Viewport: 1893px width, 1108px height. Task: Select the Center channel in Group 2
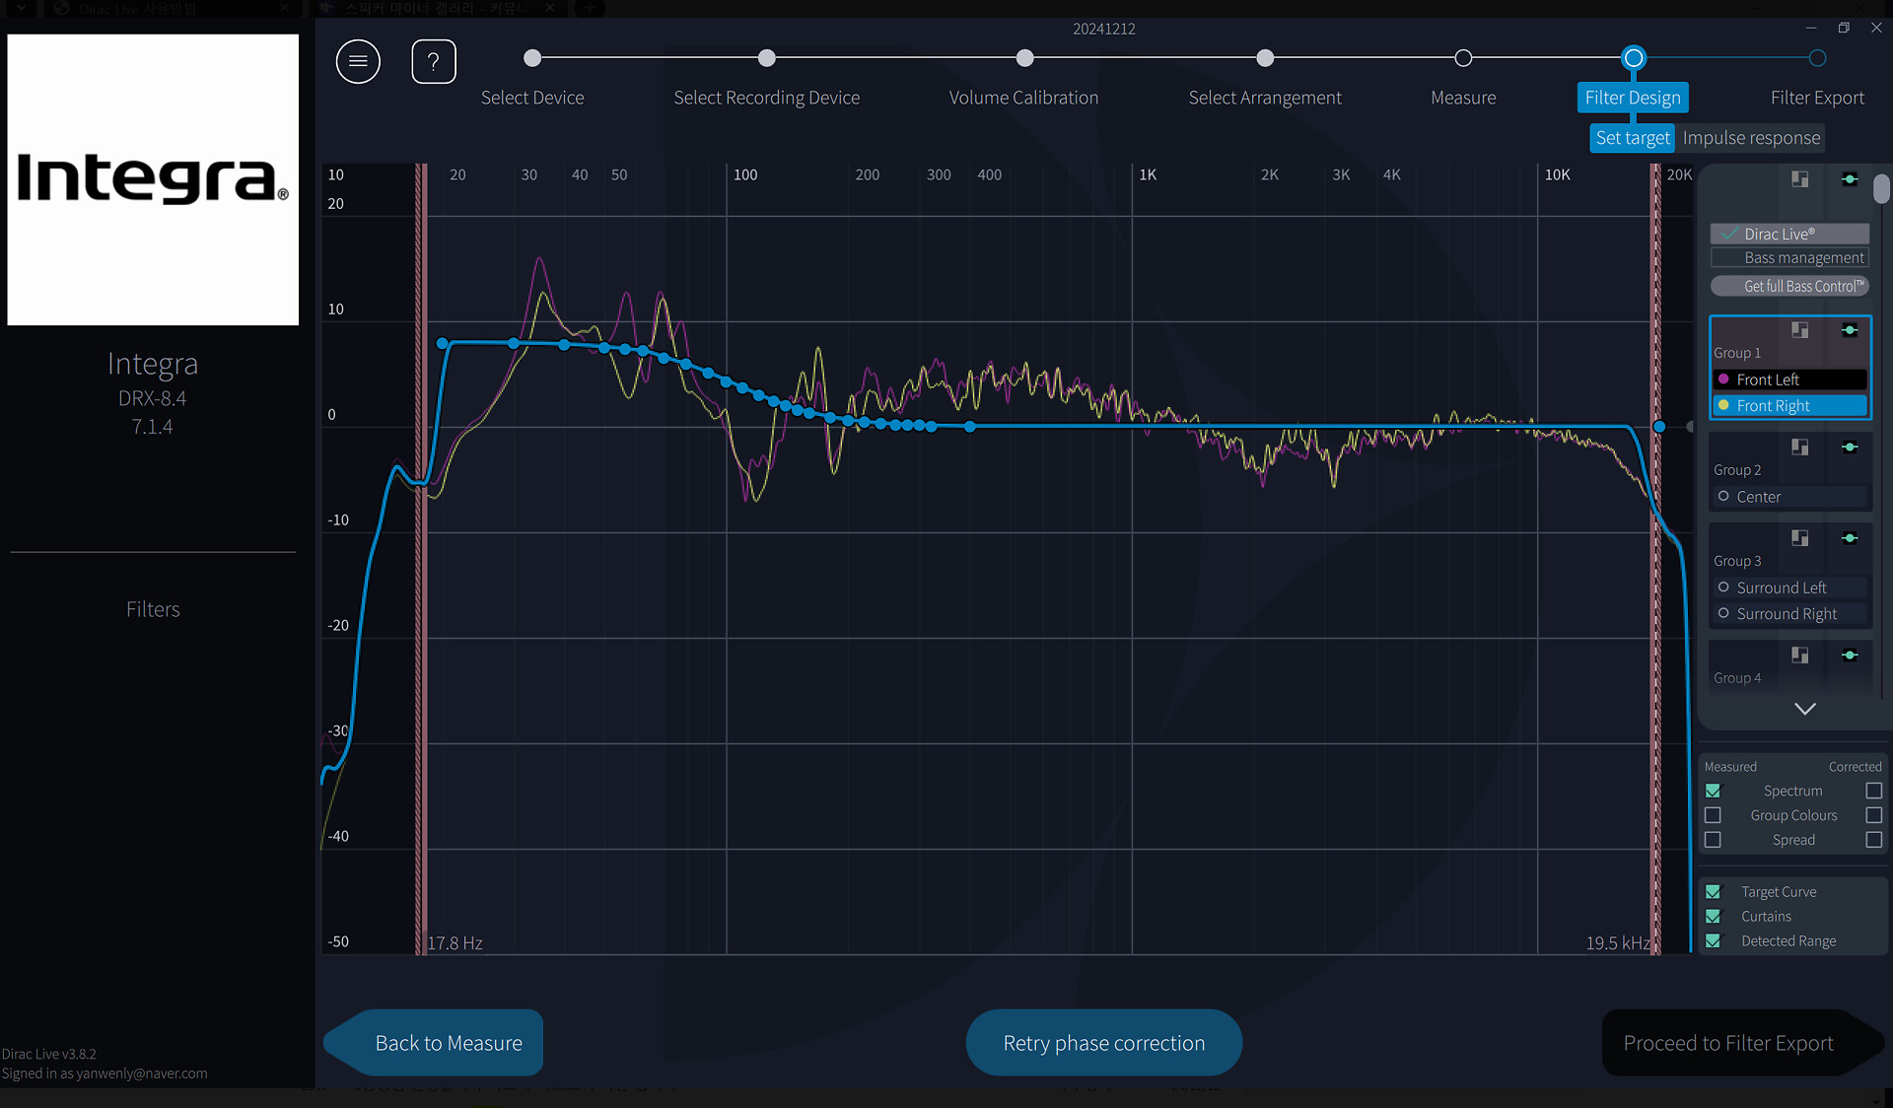pyautogui.click(x=1758, y=497)
